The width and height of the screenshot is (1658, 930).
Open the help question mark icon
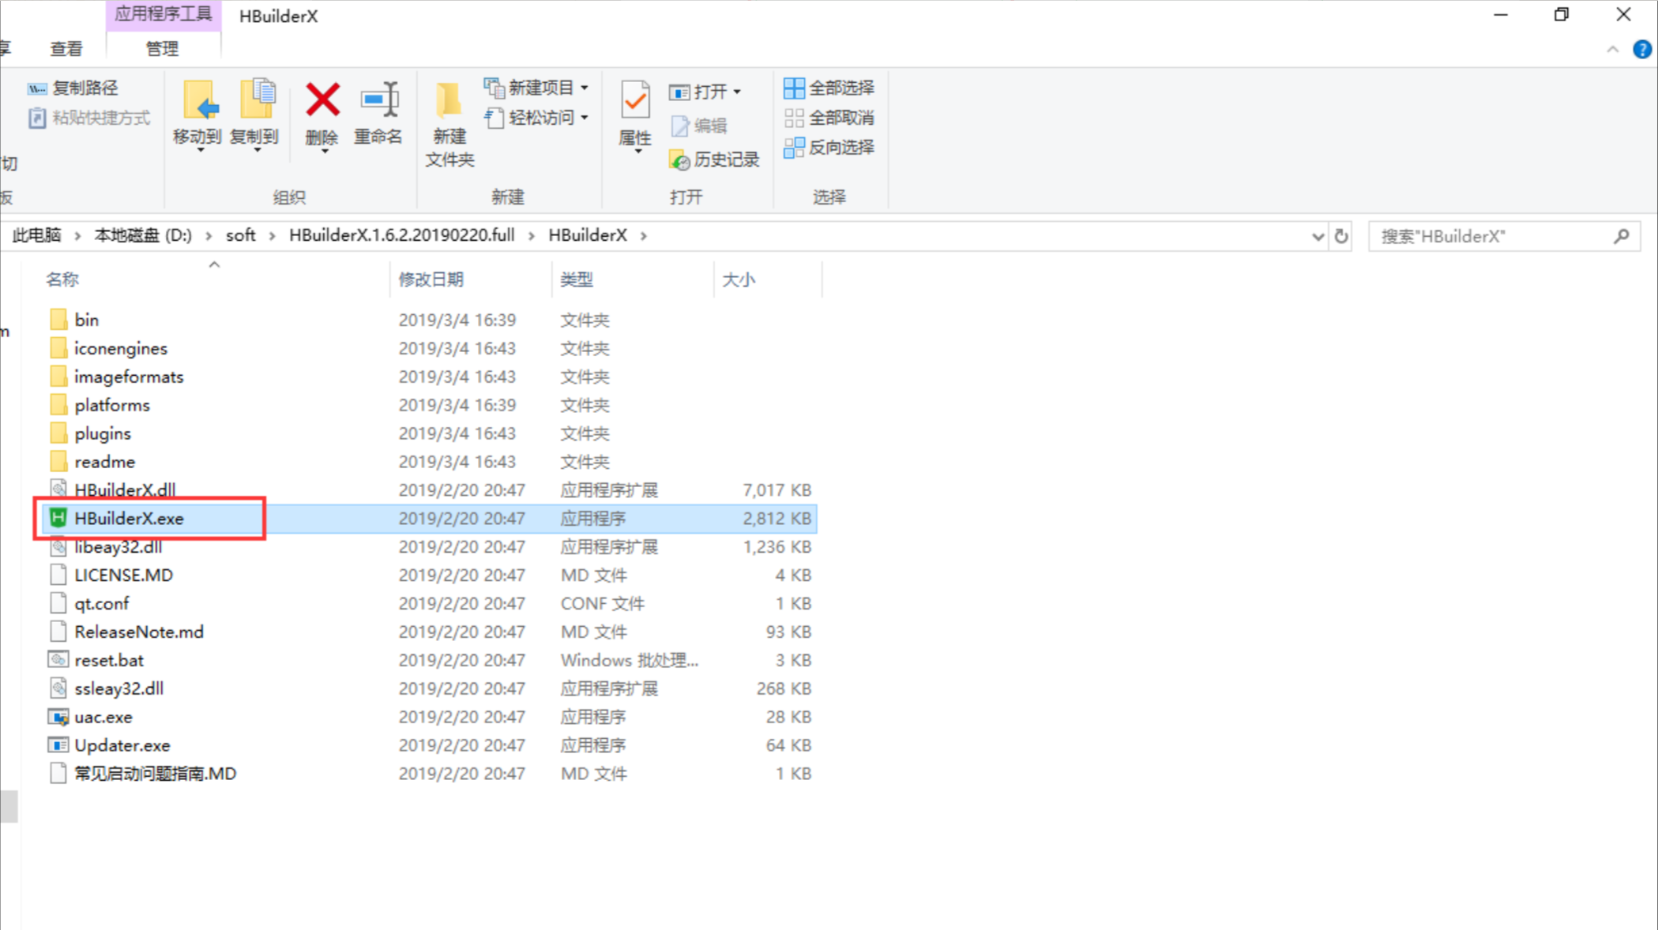[1641, 50]
